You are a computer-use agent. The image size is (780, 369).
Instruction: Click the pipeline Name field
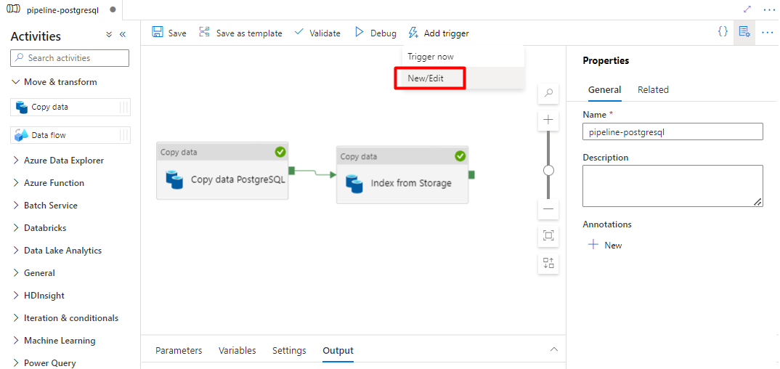(x=673, y=132)
